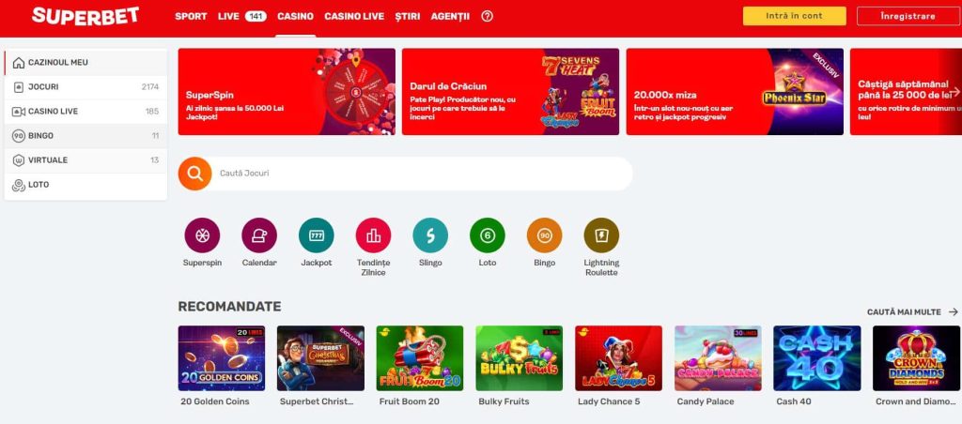Switch to the Casino Live tab
Viewport: 962px width, 424px height.
tap(354, 17)
